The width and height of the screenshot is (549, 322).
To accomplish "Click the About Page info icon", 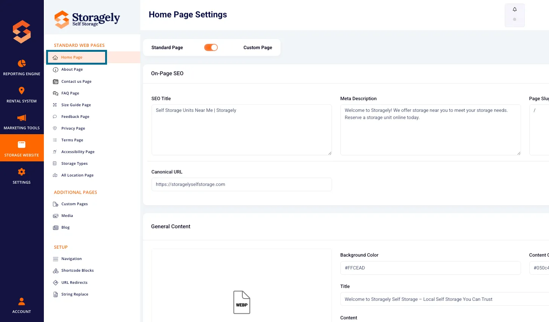I will point(56,70).
